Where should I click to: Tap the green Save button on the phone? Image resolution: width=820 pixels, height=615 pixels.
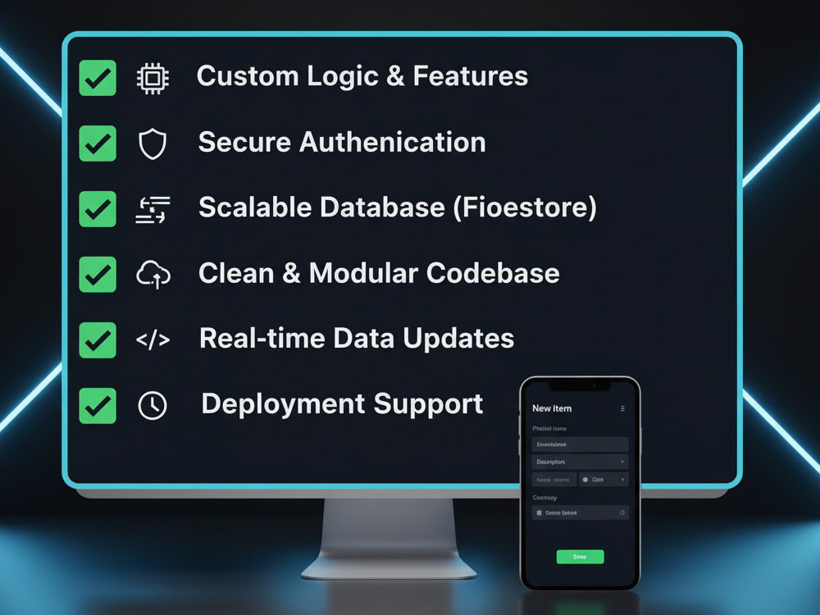(x=580, y=557)
